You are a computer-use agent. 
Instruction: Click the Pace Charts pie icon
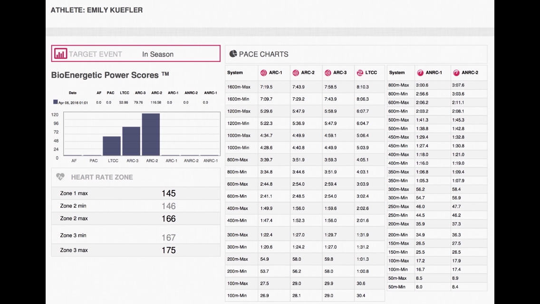pos(233,54)
